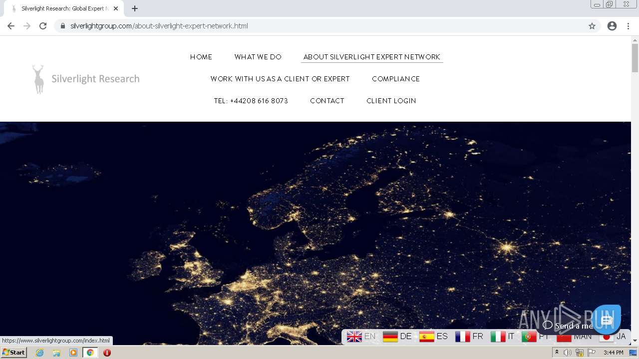This screenshot has height=359, width=639.
Task: Click the telephone number link
Action: point(251,101)
